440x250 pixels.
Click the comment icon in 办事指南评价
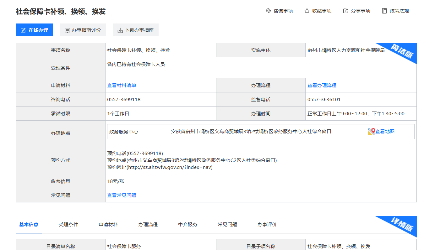[67, 30]
